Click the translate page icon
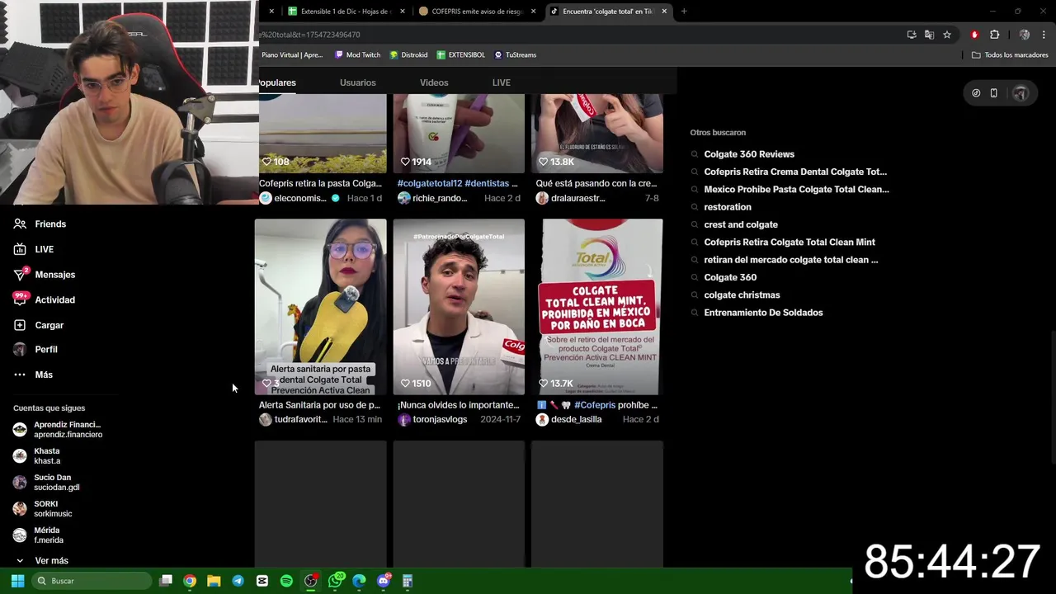This screenshot has width=1056, height=594. (929, 35)
